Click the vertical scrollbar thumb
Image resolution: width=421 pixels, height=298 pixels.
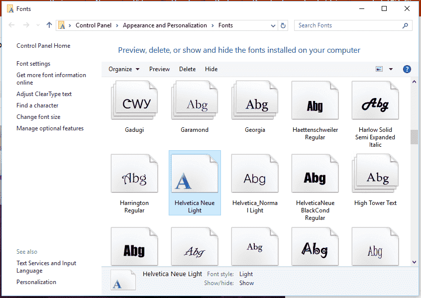414,137
